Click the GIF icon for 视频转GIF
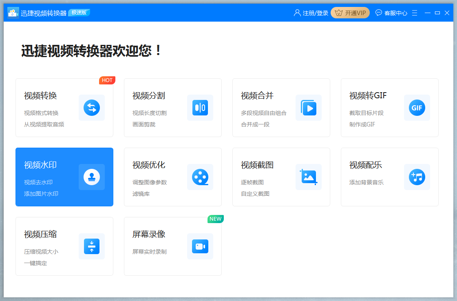 (417, 108)
